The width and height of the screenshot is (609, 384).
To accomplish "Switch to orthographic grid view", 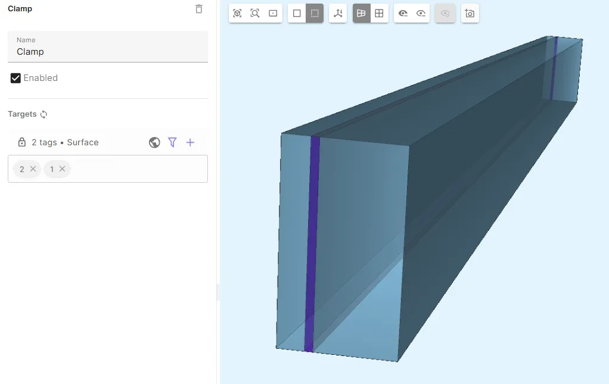I will click(379, 13).
